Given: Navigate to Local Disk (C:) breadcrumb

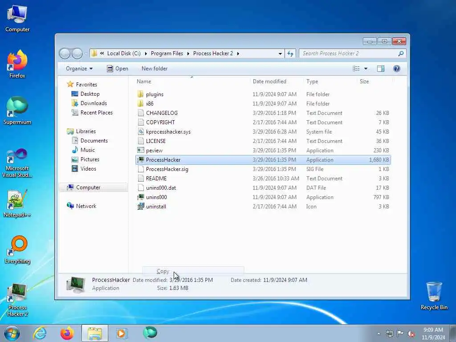Looking at the screenshot, I should (x=124, y=53).
